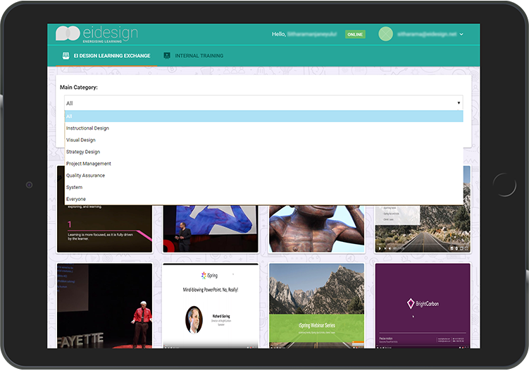
Task: Open the Fayette TEDx speaker thumbnail
Action: coord(104,306)
